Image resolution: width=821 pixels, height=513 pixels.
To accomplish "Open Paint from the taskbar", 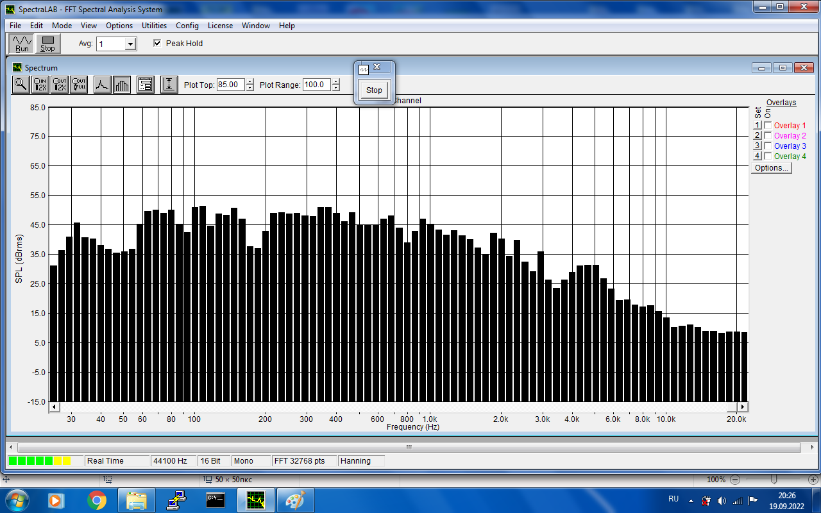I will (x=295, y=500).
